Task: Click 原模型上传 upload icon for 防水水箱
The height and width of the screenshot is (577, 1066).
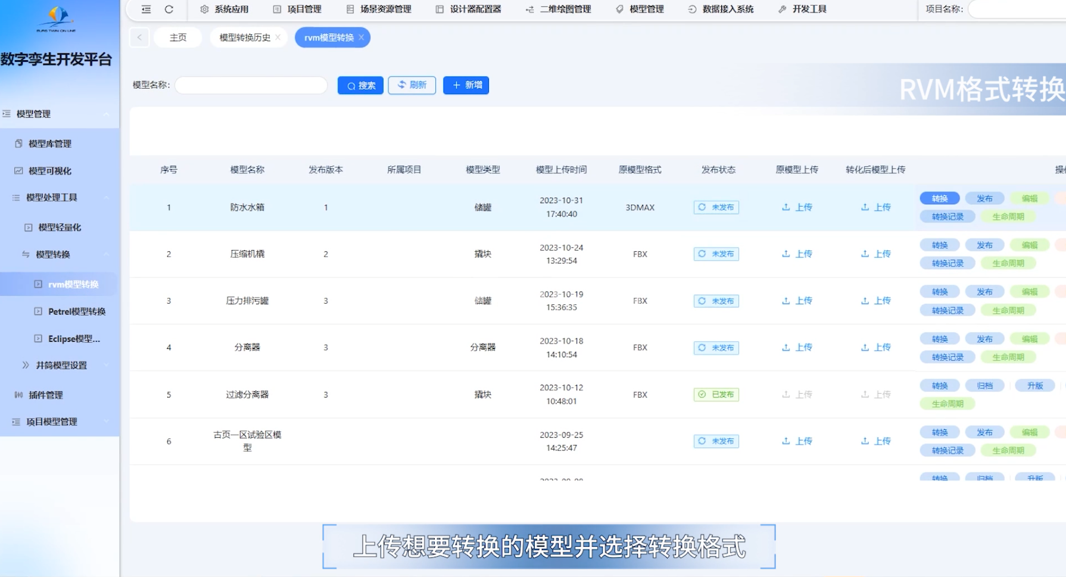Action: click(786, 207)
